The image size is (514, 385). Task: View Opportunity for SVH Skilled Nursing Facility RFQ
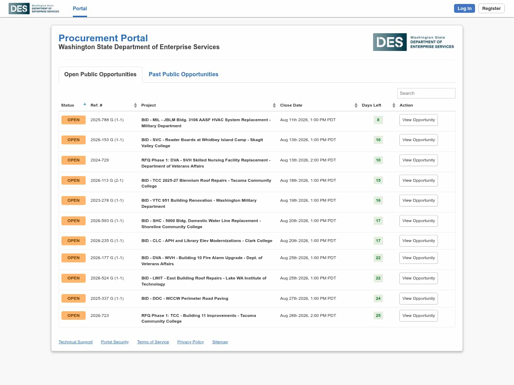pos(419,160)
